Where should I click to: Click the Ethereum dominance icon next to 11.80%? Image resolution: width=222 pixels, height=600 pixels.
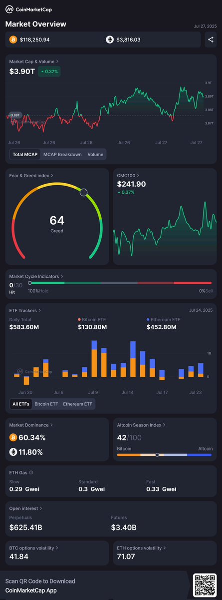coord(13,452)
